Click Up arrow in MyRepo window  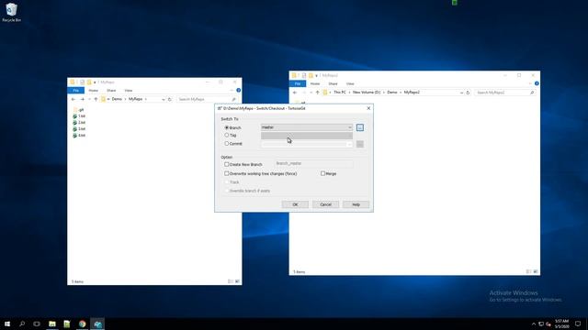coord(96,99)
